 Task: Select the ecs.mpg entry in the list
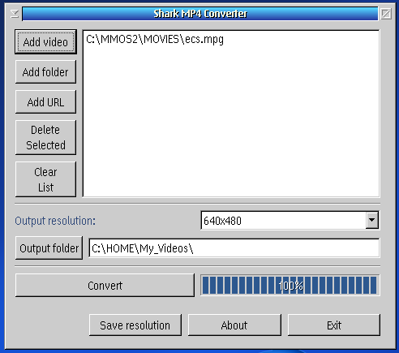click(x=155, y=40)
